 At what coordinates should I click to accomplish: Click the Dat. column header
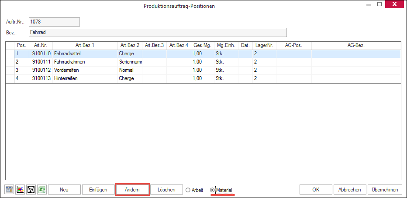coord(245,45)
